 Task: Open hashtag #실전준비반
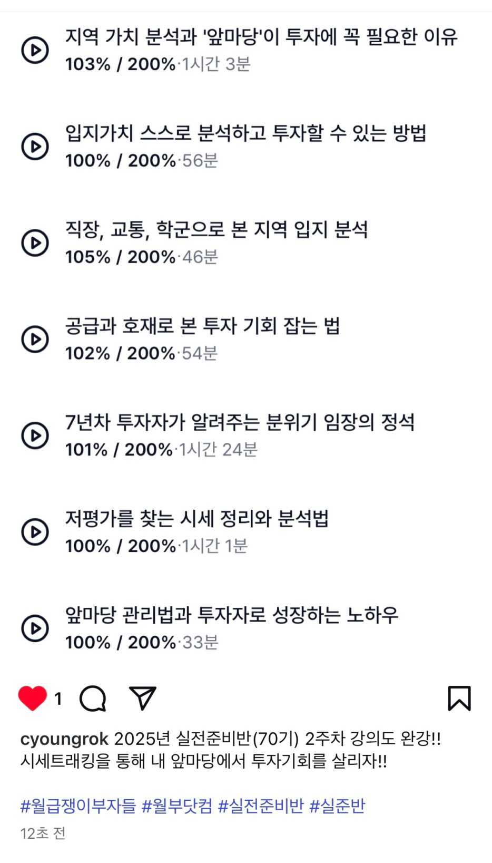[261, 806]
